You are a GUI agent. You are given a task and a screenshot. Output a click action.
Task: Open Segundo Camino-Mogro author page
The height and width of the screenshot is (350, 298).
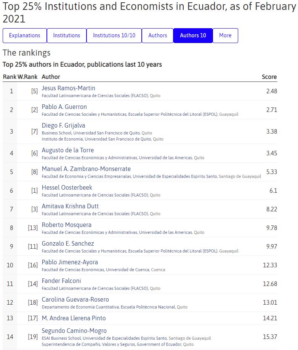(x=74, y=331)
